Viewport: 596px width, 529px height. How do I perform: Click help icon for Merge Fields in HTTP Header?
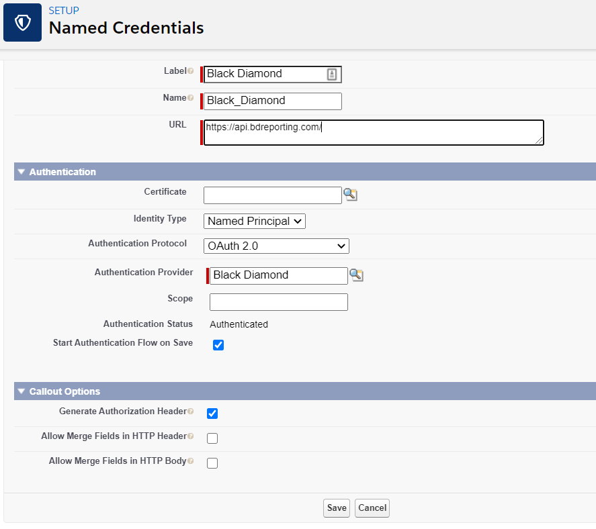pyautogui.click(x=190, y=436)
